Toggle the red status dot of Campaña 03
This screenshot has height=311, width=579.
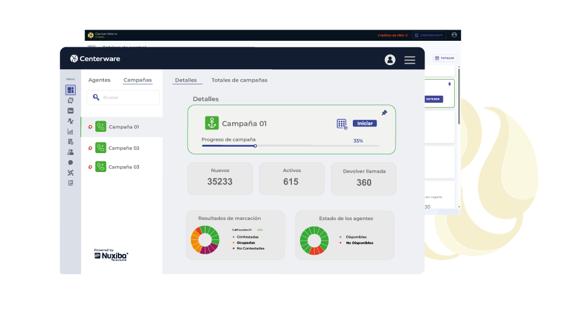(x=90, y=167)
